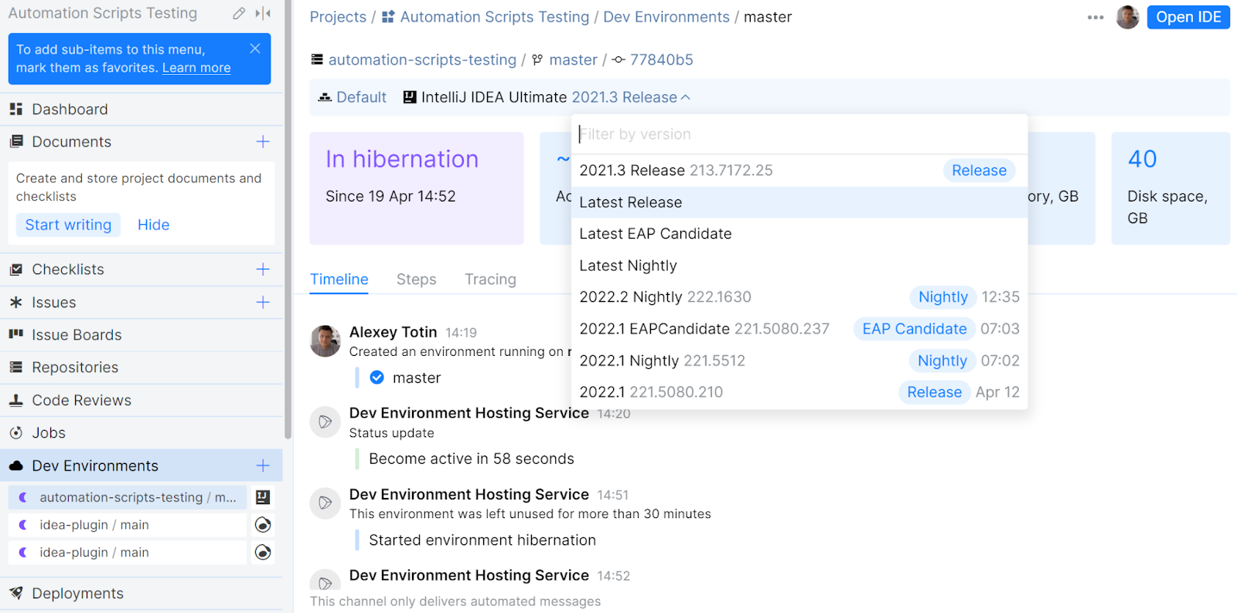Choose Latest Release from the version list

point(799,202)
